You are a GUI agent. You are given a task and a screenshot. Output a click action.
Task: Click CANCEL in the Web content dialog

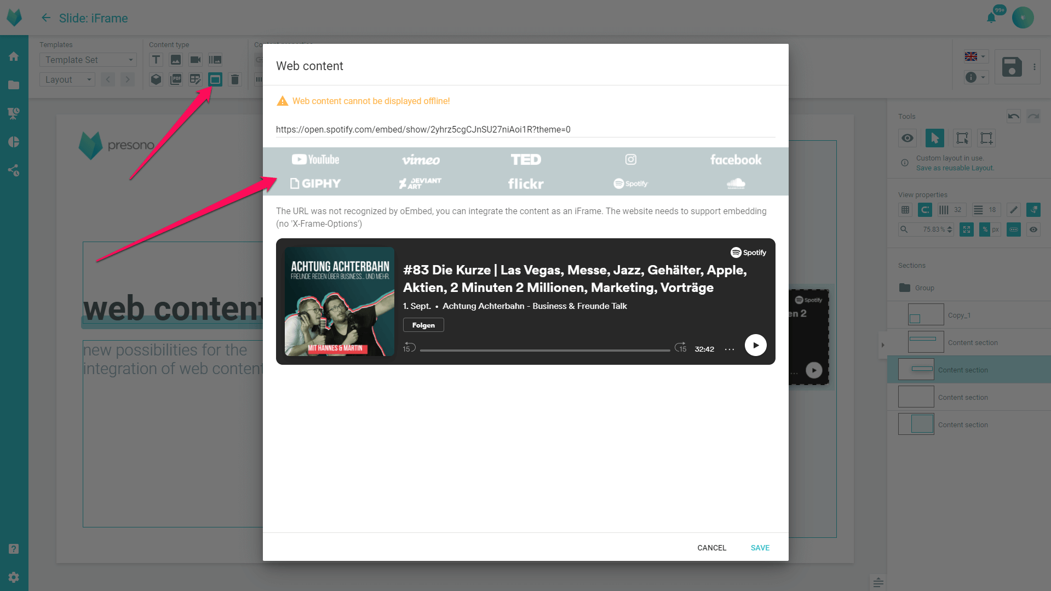[x=711, y=548]
